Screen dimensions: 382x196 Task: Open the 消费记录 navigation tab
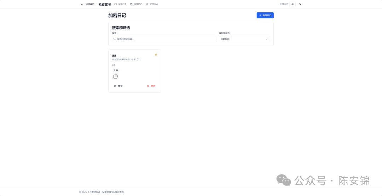coord(121,4)
